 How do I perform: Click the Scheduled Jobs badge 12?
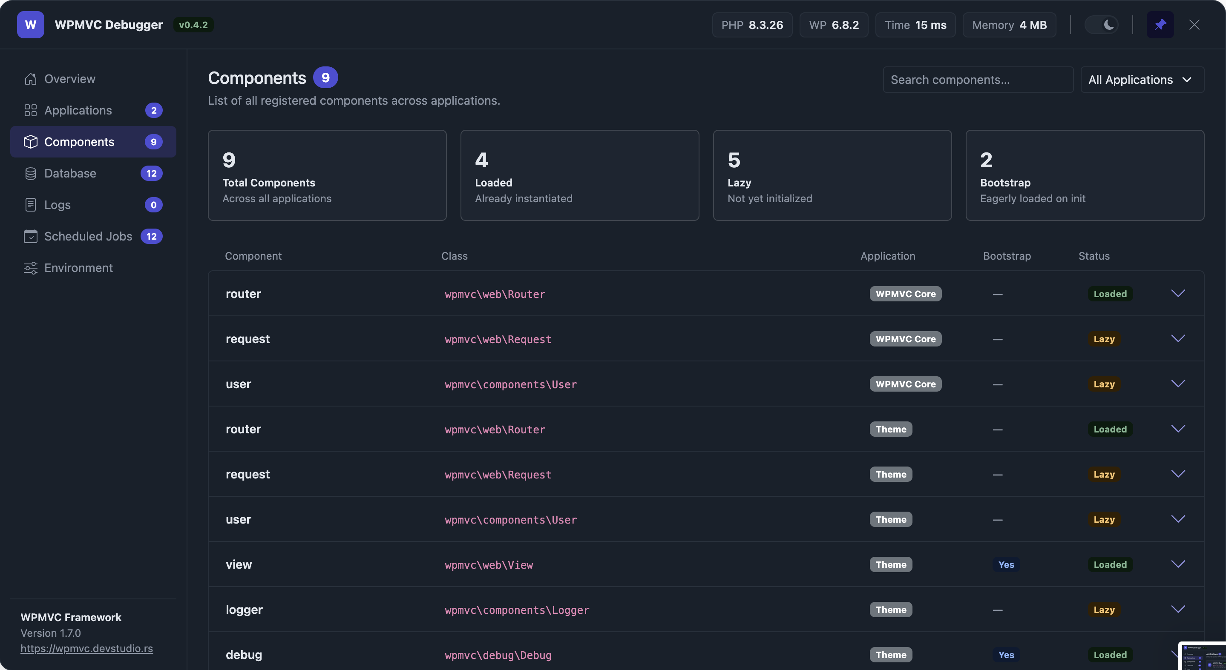[152, 236]
